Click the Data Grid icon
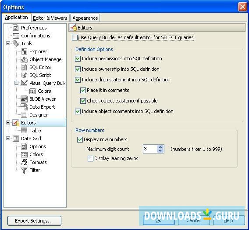Image resolution: width=249 pixels, height=230 pixels. (x=16, y=139)
